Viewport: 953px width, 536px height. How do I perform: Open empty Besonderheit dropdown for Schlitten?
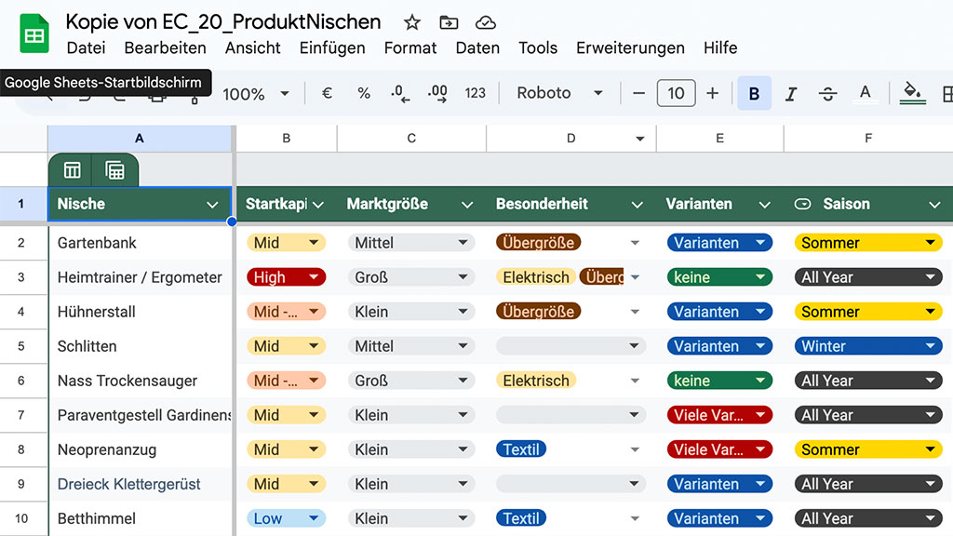click(x=570, y=346)
